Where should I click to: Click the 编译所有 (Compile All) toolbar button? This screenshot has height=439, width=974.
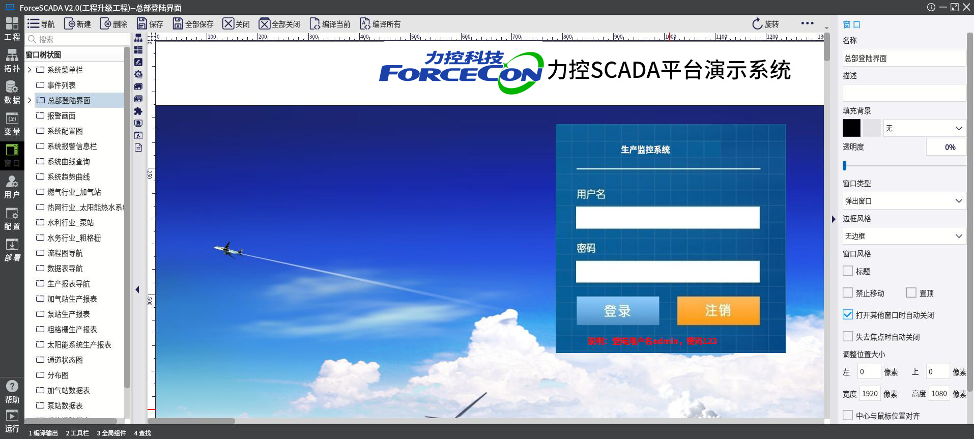[380, 24]
